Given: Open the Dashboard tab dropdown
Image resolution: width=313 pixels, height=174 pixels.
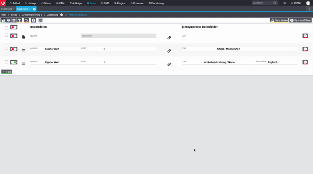Looking at the screenshot, I should click(7, 9).
